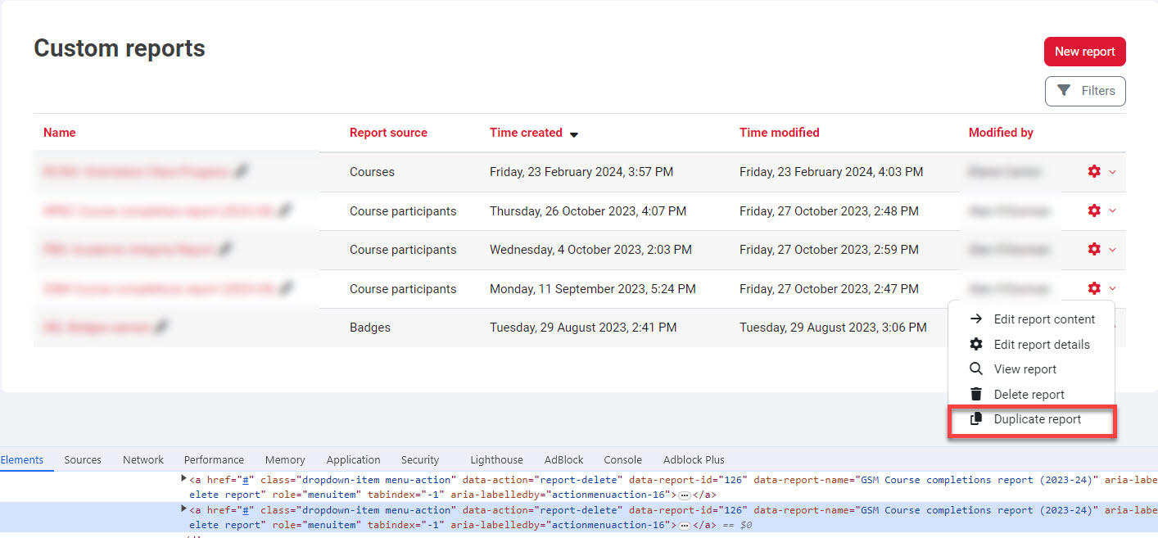Expand the highlighted anchor node's disclosure triangle
This screenshot has height=538, width=1158.
[x=184, y=509]
